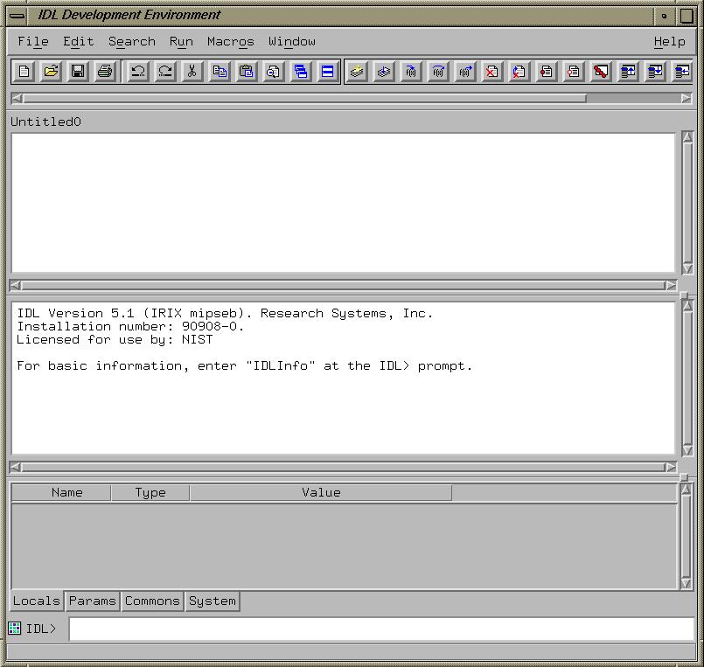Screen dimensions: 704x667
Task: Click the editor vertical scrollbar down arrow
Action: point(687,268)
